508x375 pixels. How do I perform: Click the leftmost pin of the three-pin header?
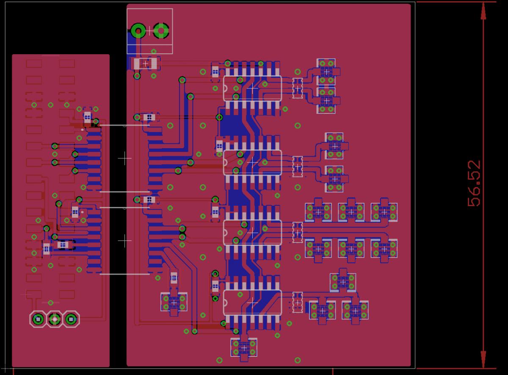click(x=39, y=319)
